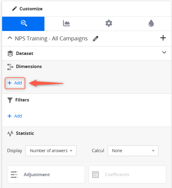Image resolution: width=172 pixels, height=188 pixels.
Task: Open the Display Number of answers dropdown
Action: click(51, 151)
